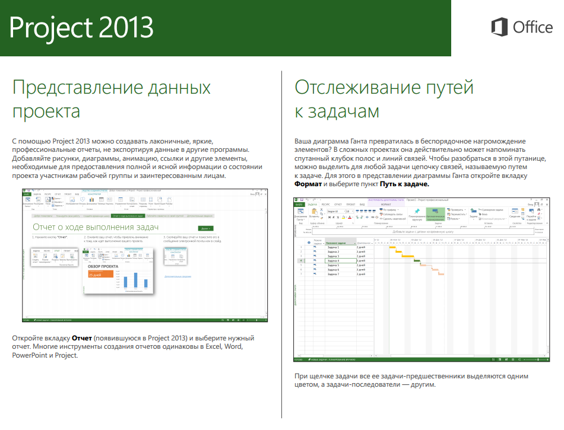This screenshot has width=564, height=430.
Task: Open the Проверить dropdown
Action: coord(457,210)
